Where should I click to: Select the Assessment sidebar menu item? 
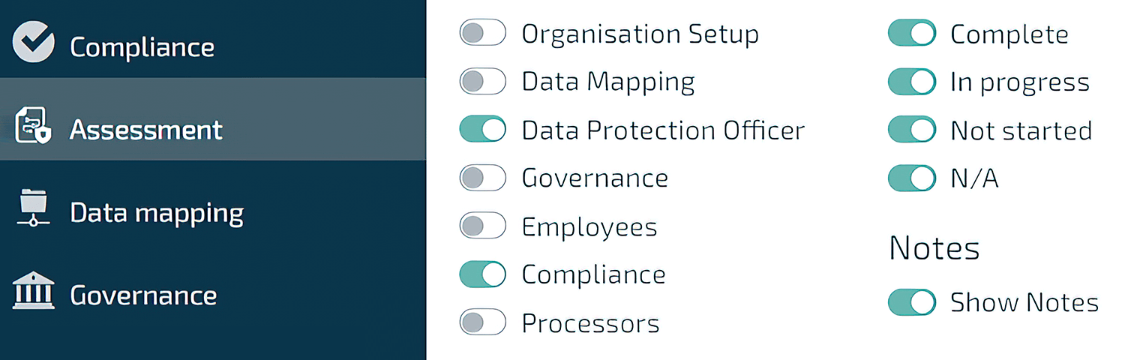213,119
